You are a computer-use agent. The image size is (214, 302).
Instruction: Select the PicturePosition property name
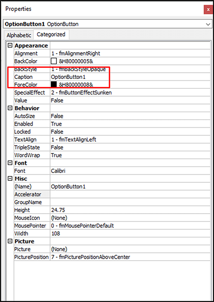tap(32, 257)
